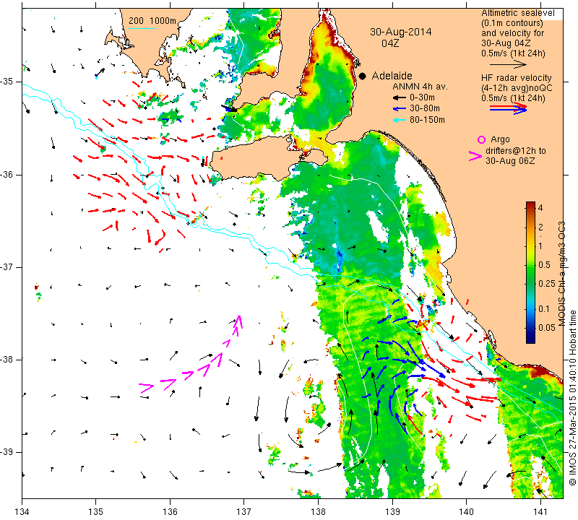Screen dimensions: 578x520
Task: Click the longitude axis label 139
Action: [x=392, y=512]
